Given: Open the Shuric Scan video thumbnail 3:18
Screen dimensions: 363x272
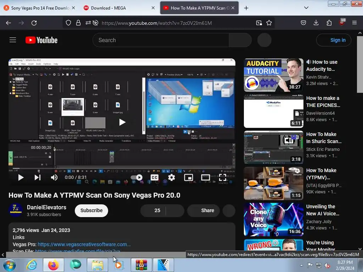Looking at the screenshot, I should (x=273, y=147).
